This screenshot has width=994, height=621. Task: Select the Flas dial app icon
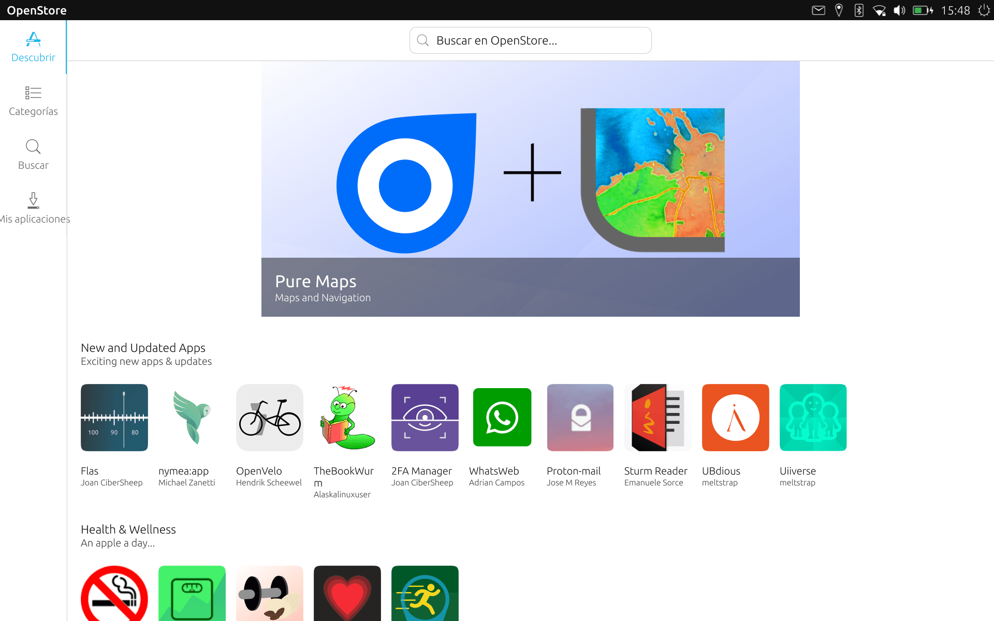tap(114, 417)
